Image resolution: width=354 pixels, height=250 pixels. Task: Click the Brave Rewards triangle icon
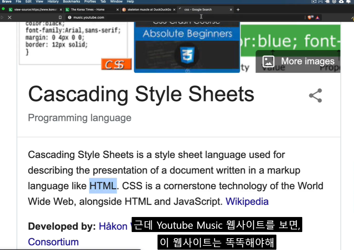[x=317, y=17]
